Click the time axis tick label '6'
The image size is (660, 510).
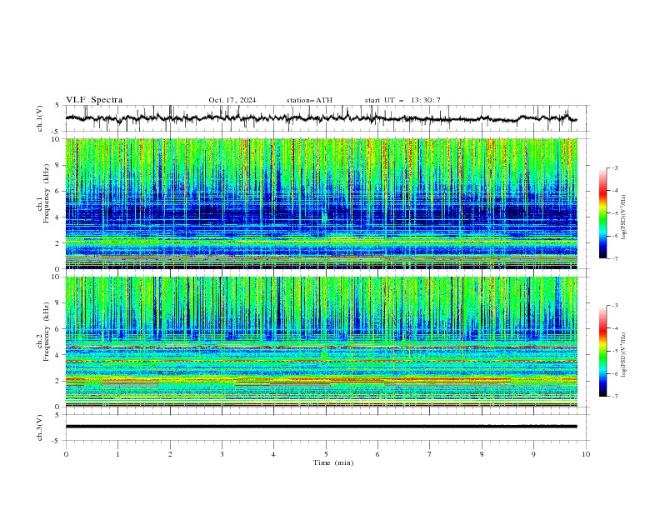[x=377, y=454]
